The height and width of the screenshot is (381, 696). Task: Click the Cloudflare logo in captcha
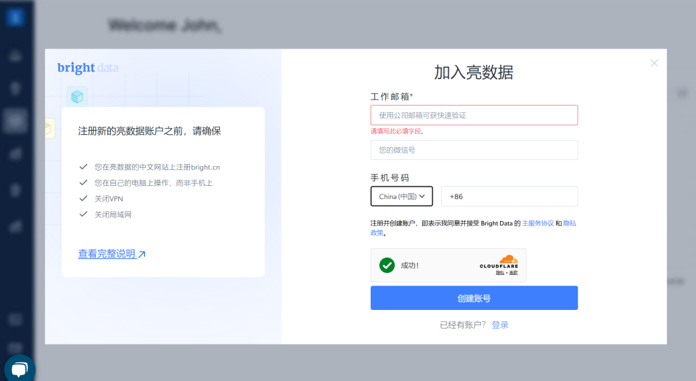pyautogui.click(x=499, y=262)
